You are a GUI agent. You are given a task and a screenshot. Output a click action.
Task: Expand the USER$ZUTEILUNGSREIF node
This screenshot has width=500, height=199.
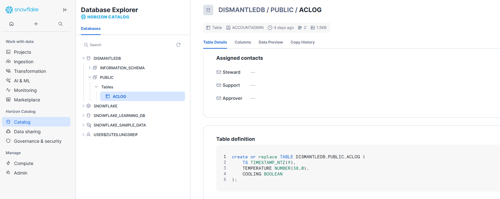click(83, 134)
